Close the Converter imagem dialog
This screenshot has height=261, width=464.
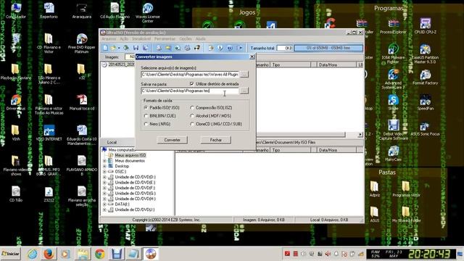coord(252,57)
